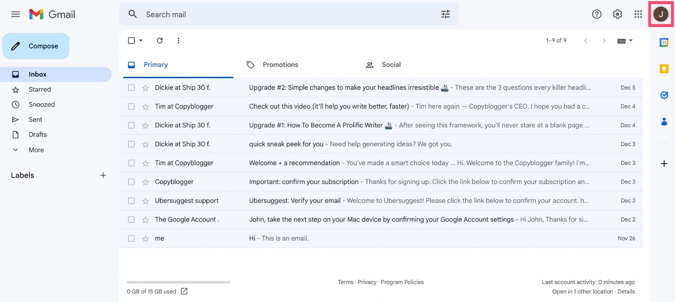Open the Program Policies link
675x302 pixels.
point(402,282)
